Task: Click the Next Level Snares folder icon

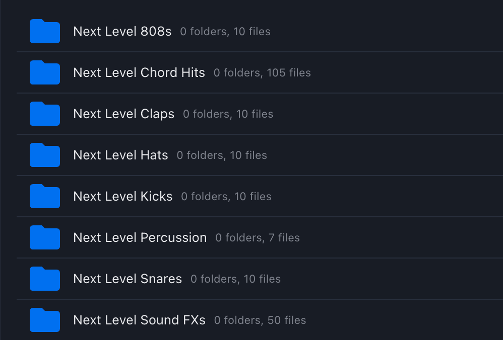Action: pyautogui.click(x=45, y=279)
